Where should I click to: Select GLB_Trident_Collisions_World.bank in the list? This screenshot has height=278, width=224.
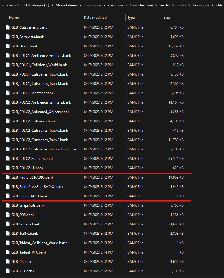point(39,243)
